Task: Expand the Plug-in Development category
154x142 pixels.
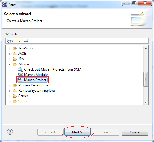Action: pyautogui.click(x=9, y=86)
